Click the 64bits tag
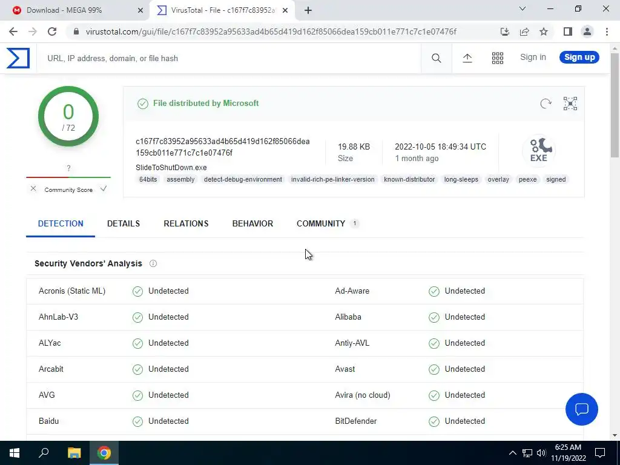 click(x=148, y=179)
